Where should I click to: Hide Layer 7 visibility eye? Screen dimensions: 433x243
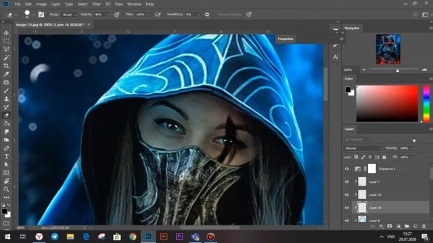click(347, 182)
